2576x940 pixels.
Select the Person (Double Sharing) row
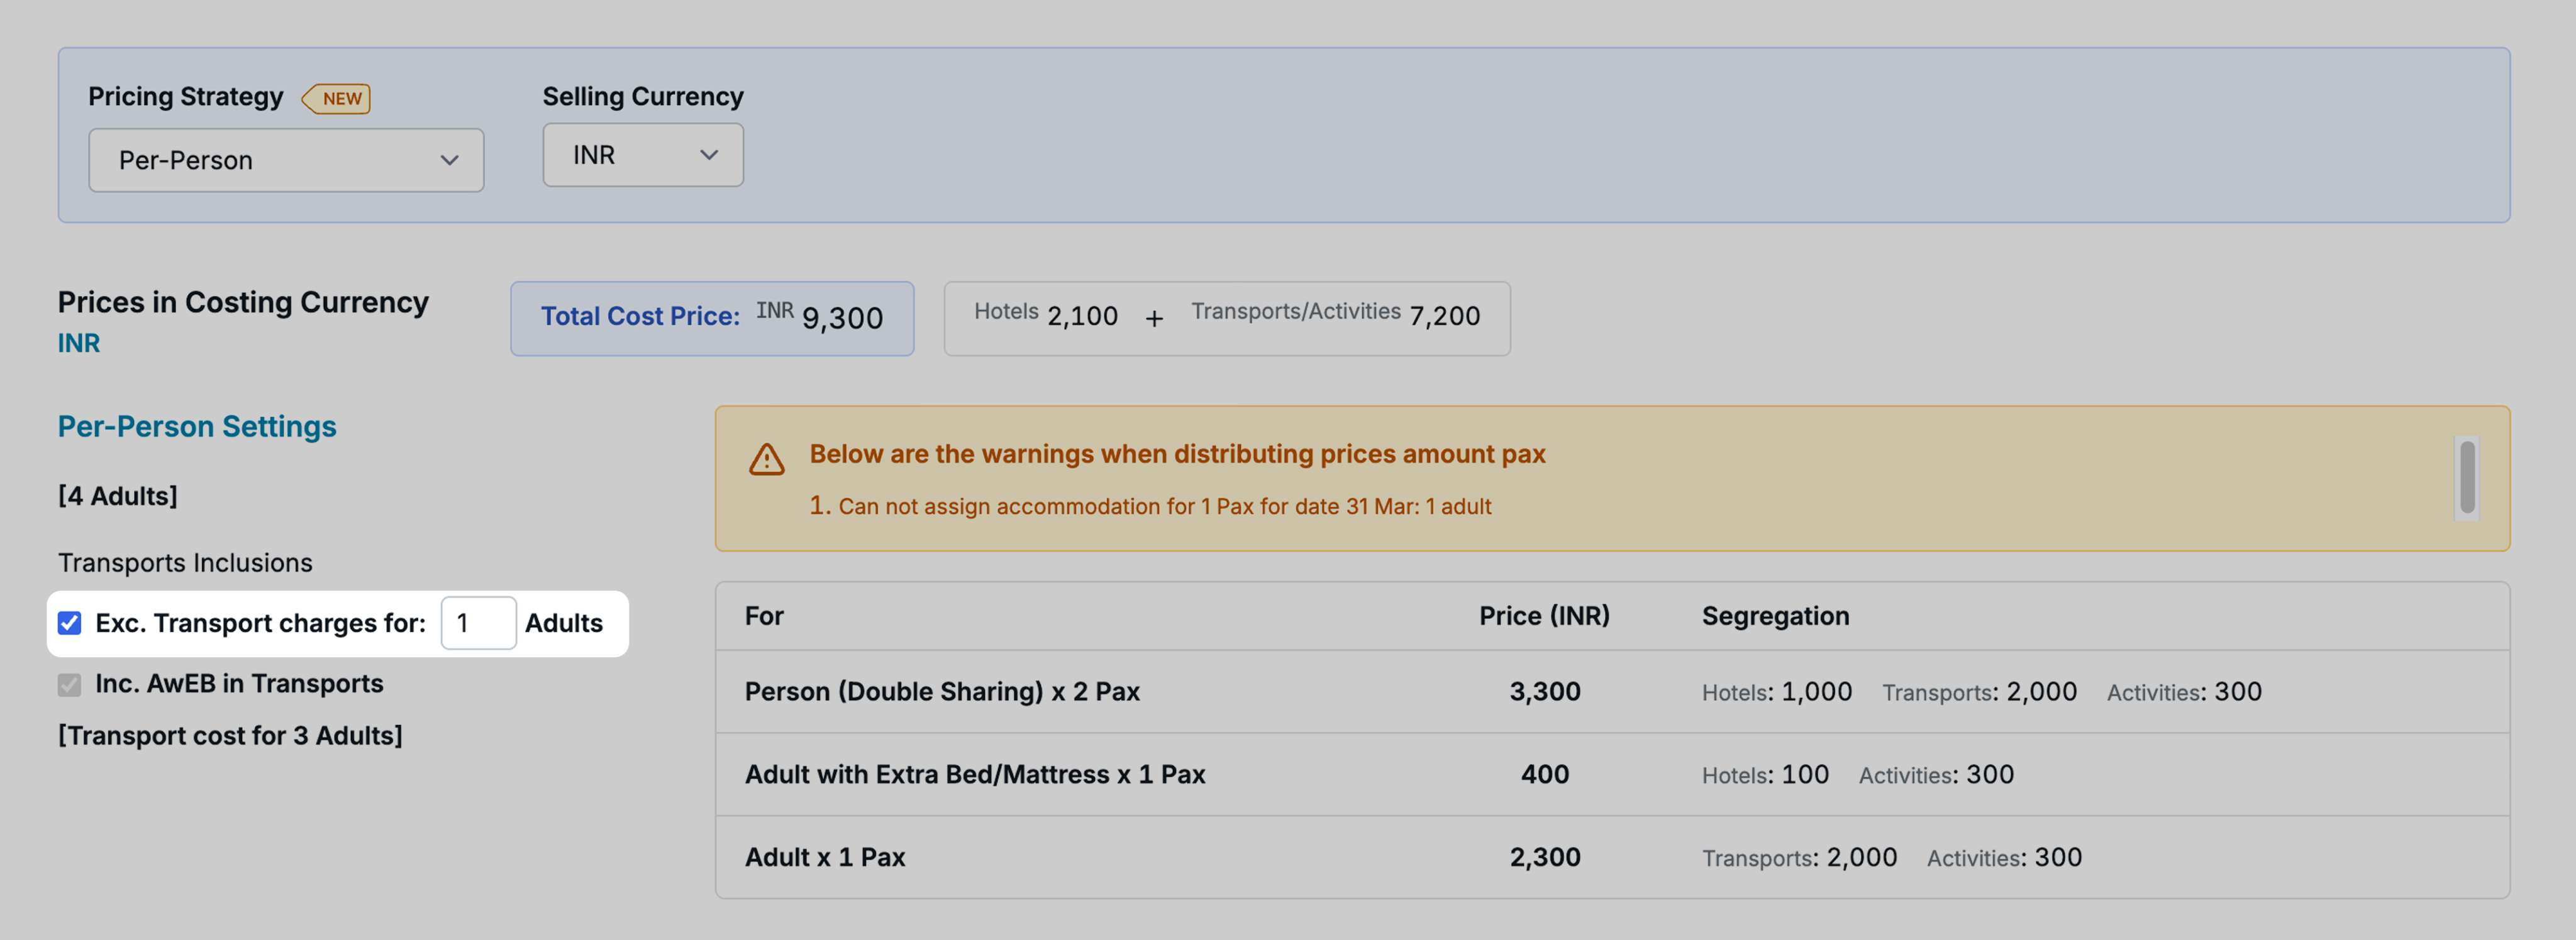(x=942, y=691)
